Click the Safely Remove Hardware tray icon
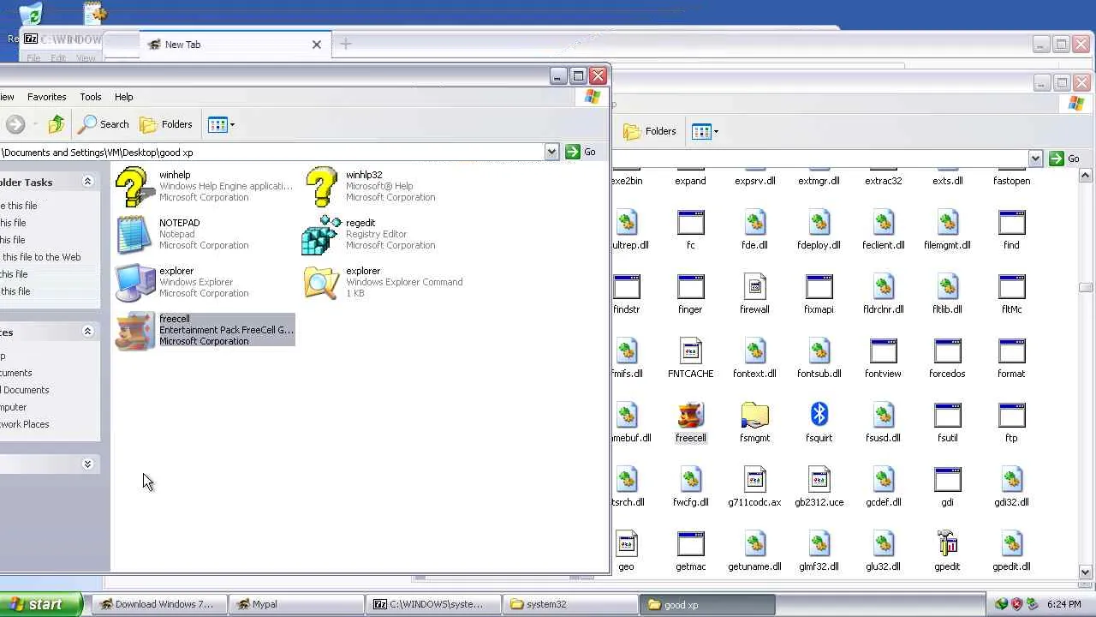The width and height of the screenshot is (1096, 617). coord(1032,604)
